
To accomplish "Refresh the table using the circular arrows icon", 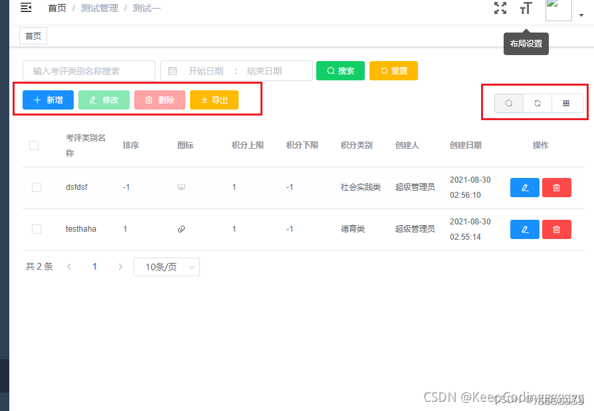I will coord(537,103).
